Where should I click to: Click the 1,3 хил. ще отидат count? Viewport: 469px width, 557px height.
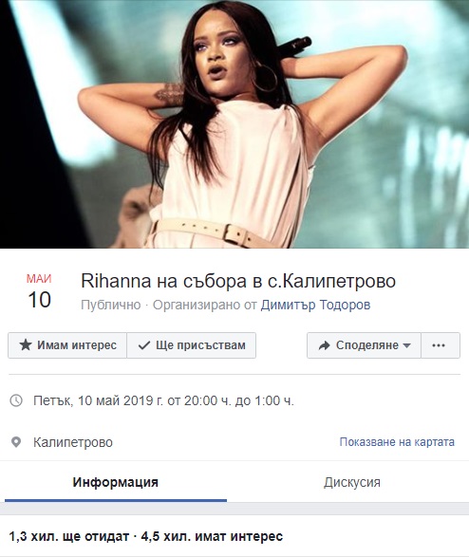click(69, 536)
